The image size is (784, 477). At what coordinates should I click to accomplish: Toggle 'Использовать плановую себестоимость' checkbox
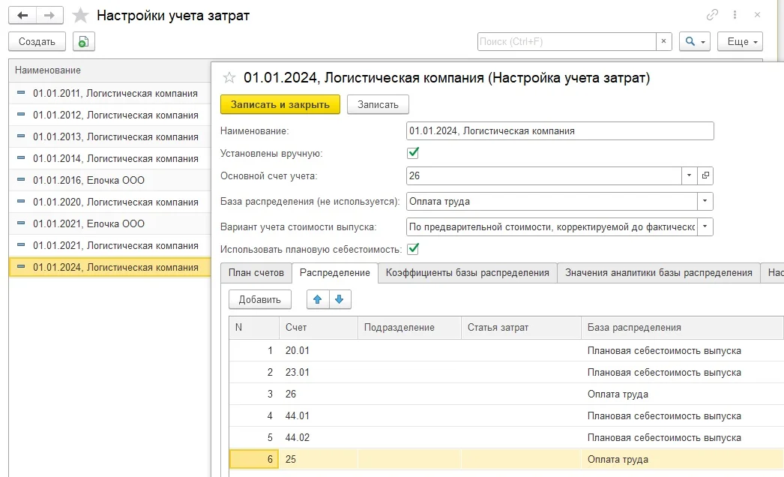point(412,249)
